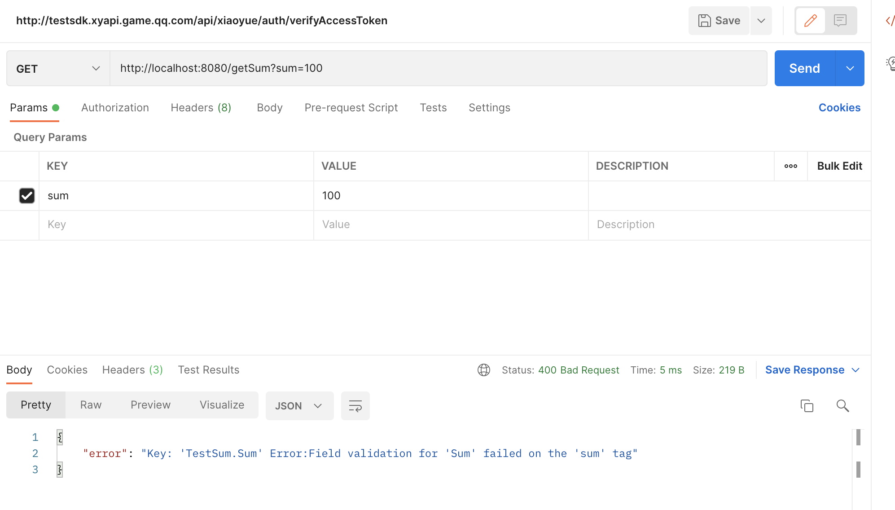Switch to the Authorization tab
This screenshot has height=510, width=895.
[115, 108]
